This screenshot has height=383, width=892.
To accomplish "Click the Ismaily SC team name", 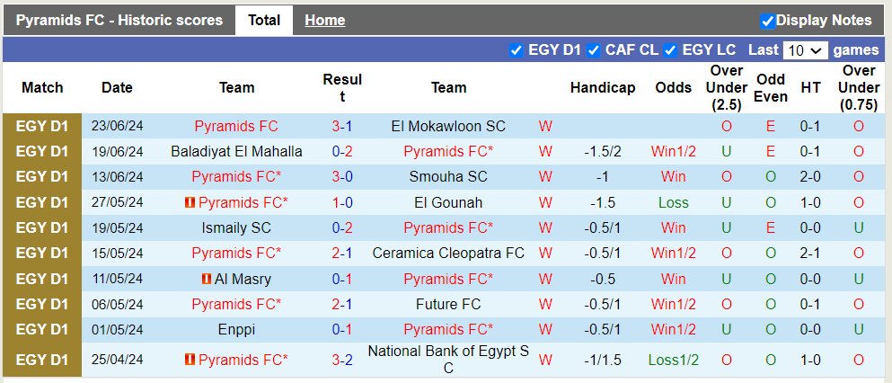I will click(x=236, y=228).
